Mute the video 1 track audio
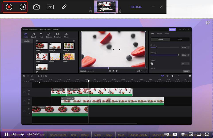 coord(29,113)
